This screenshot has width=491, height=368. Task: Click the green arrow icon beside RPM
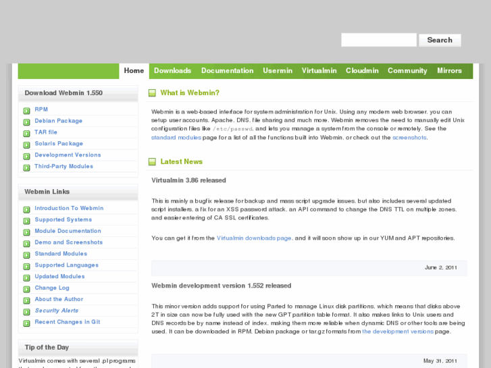click(26, 111)
